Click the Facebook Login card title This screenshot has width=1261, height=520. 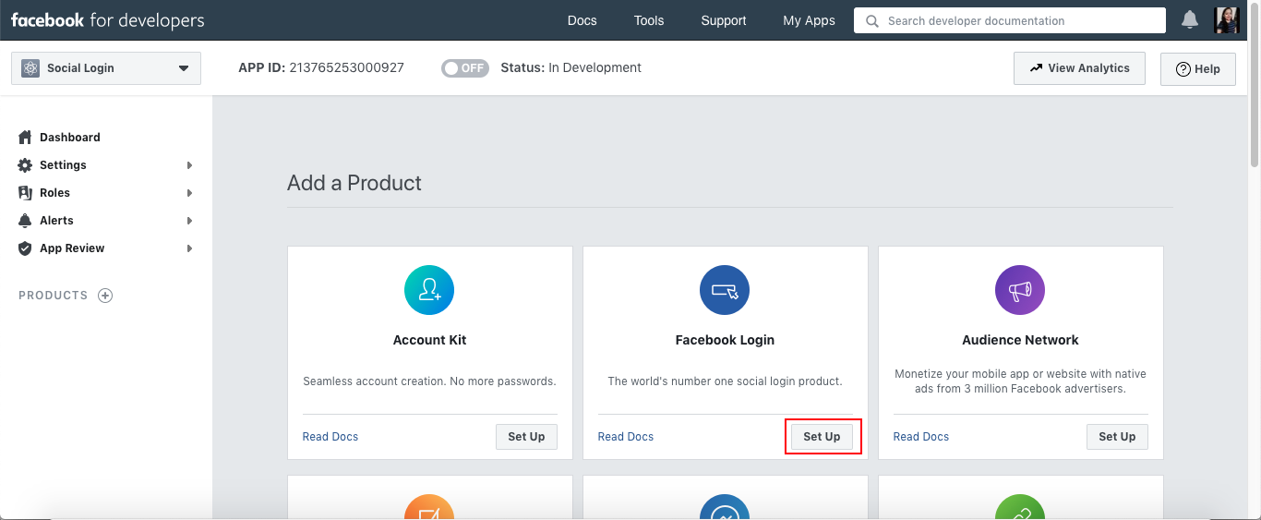tap(725, 340)
